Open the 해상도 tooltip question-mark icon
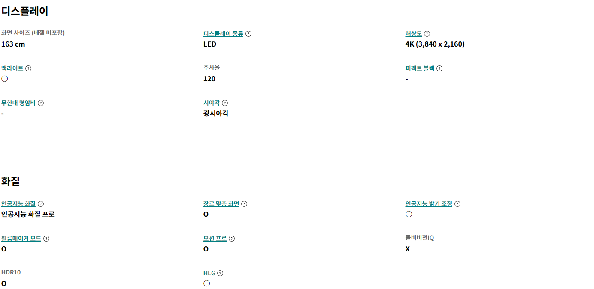 tap(427, 34)
